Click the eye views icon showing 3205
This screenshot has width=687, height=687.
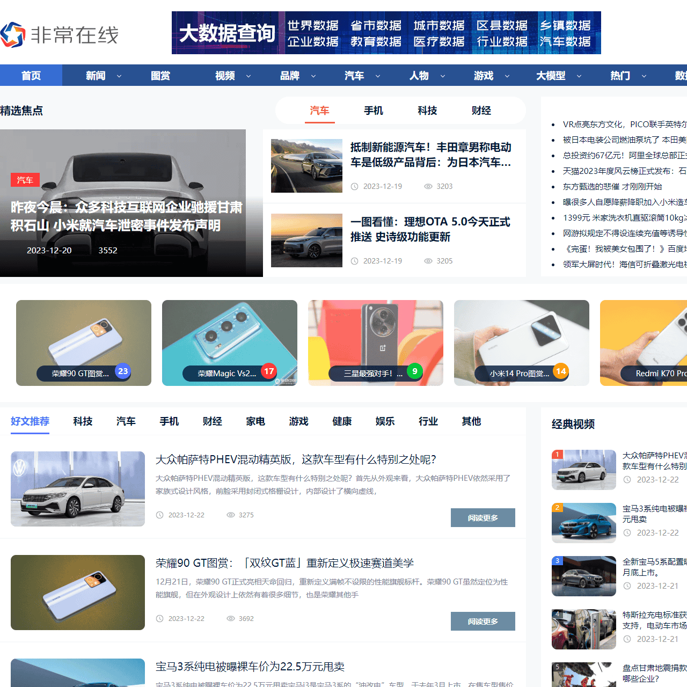click(x=428, y=261)
